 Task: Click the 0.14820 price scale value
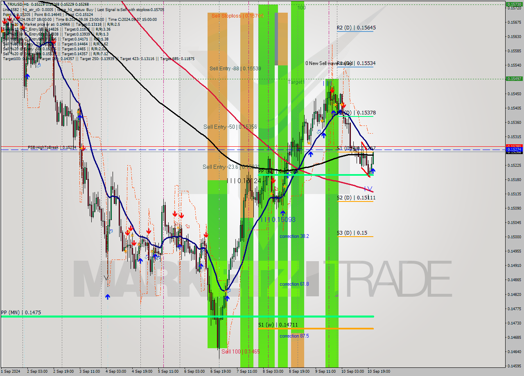pos(514,294)
